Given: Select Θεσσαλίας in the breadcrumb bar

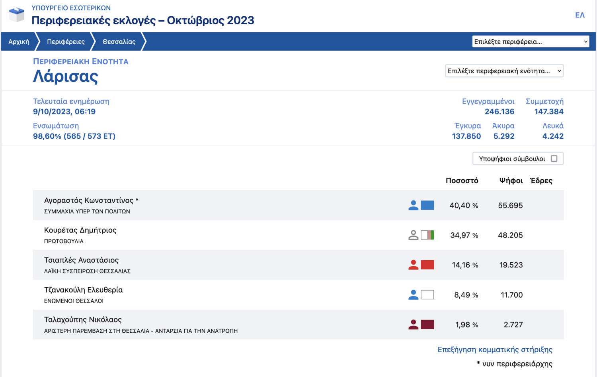Looking at the screenshot, I should click(x=119, y=41).
